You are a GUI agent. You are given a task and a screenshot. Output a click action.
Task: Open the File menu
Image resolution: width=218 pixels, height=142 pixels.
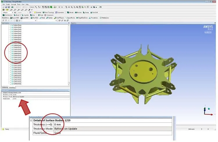pos(3,4)
